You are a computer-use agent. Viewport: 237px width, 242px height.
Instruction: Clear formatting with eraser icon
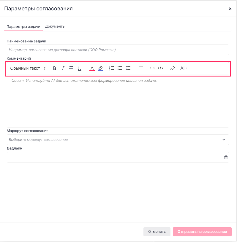(172, 68)
